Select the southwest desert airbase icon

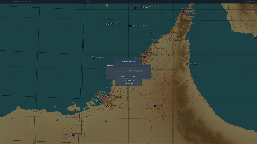tap(73, 135)
